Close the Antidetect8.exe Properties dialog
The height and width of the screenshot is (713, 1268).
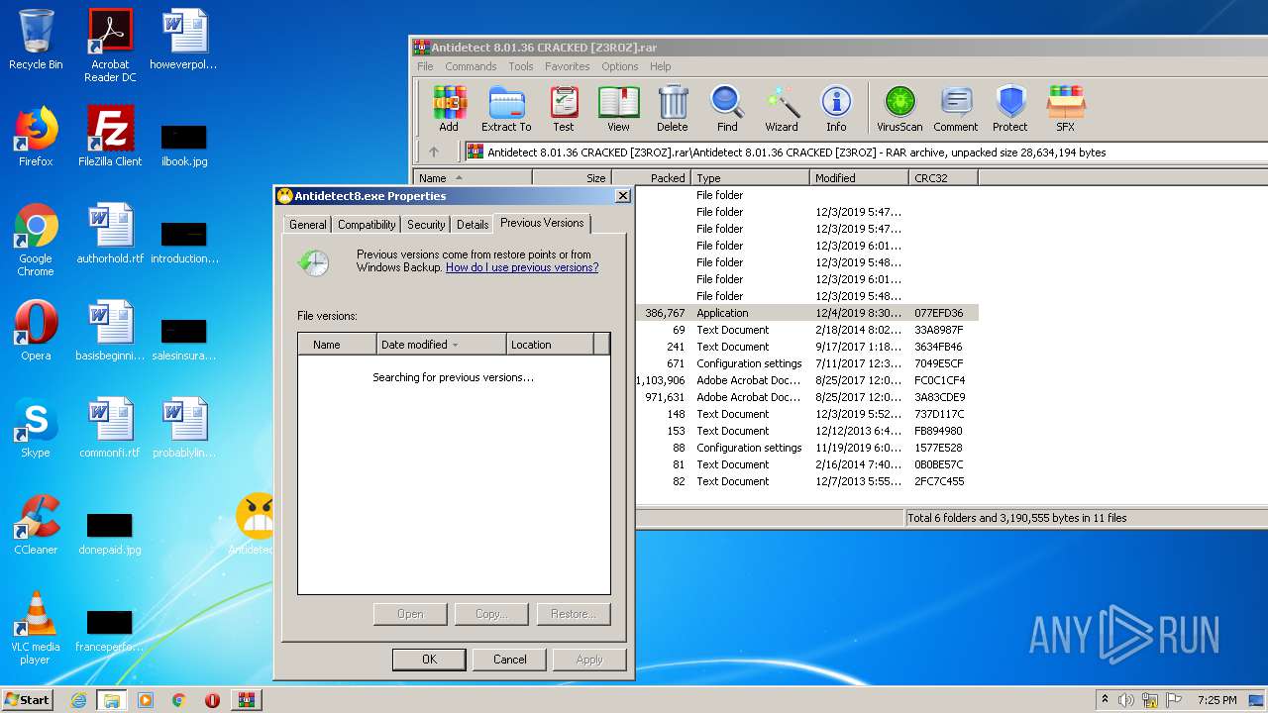point(622,196)
